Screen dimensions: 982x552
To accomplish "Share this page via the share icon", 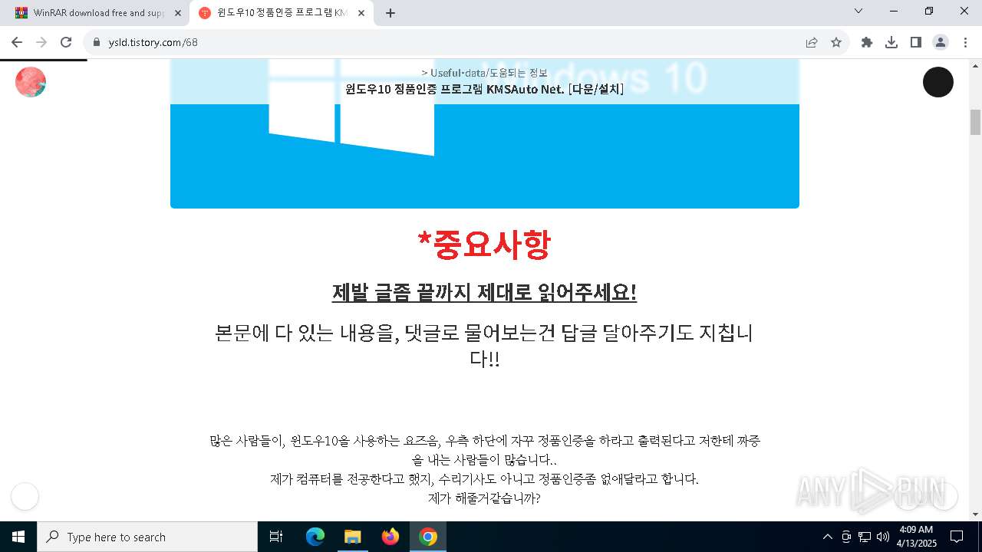I will 812,42.
